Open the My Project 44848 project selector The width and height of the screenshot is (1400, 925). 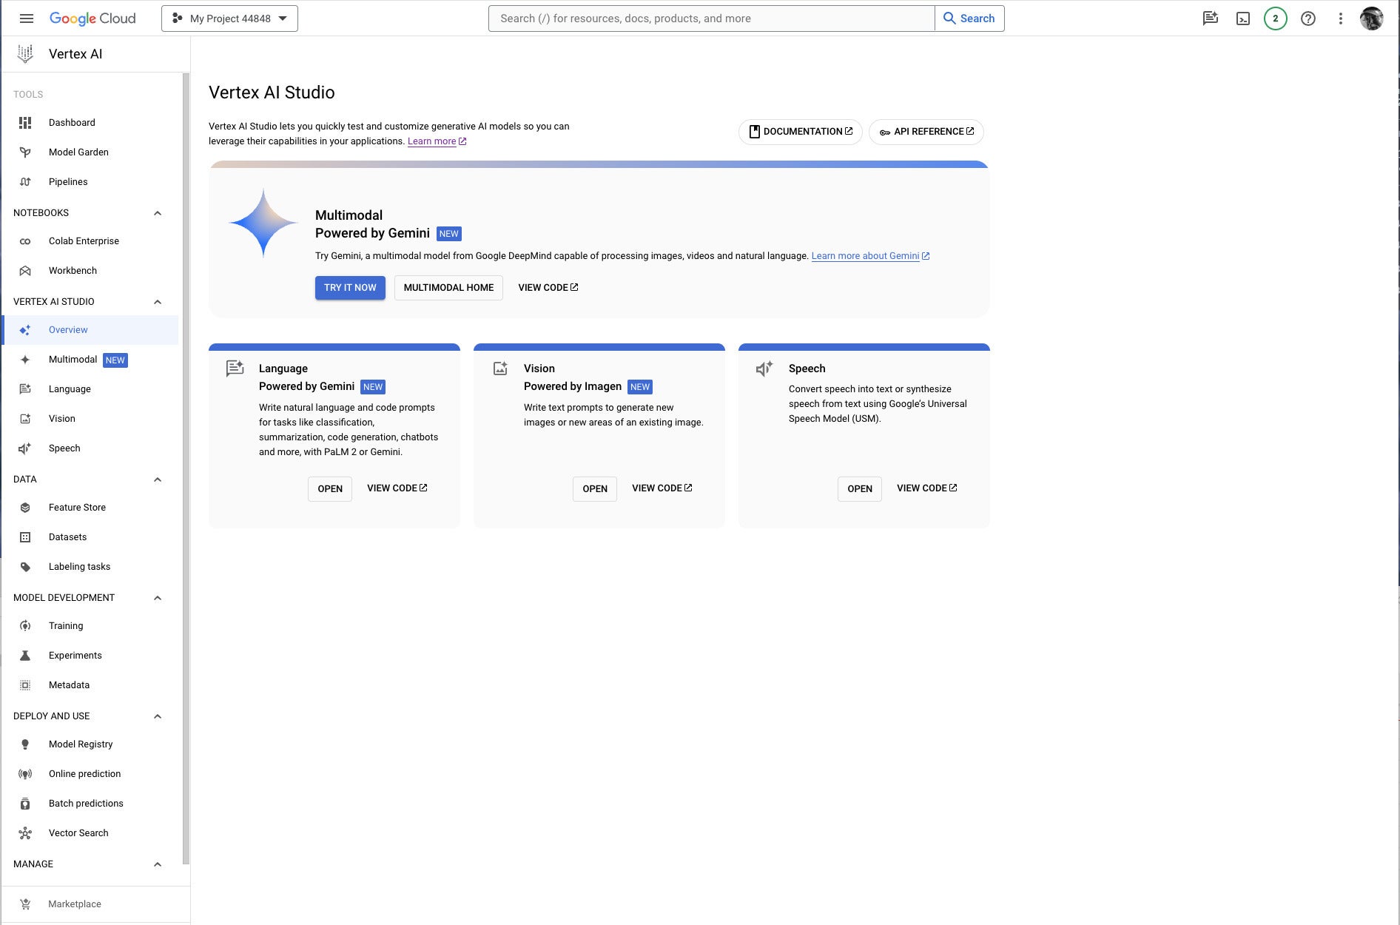pyautogui.click(x=229, y=18)
